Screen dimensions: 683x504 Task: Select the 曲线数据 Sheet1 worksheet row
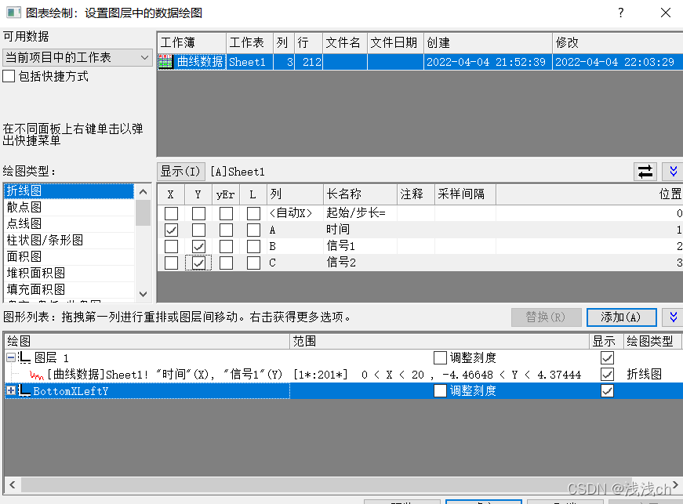pyautogui.click(x=420, y=62)
